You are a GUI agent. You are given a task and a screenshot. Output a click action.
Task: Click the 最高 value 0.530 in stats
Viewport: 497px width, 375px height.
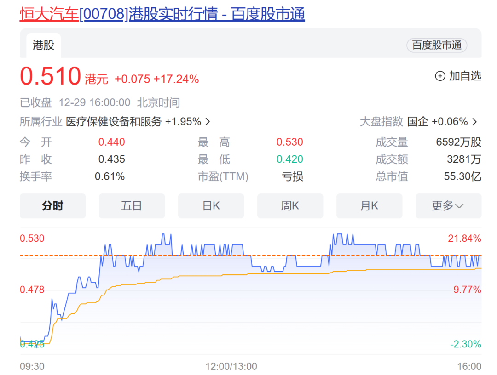tap(290, 142)
